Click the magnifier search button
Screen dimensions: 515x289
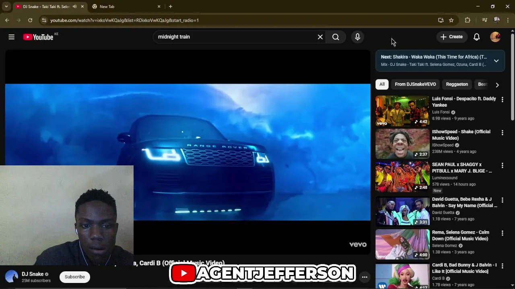pyautogui.click(x=336, y=37)
